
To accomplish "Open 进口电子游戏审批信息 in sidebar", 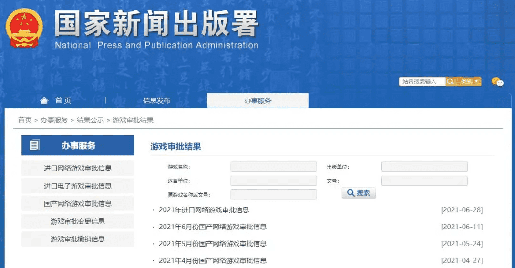I will tap(78, 186).
